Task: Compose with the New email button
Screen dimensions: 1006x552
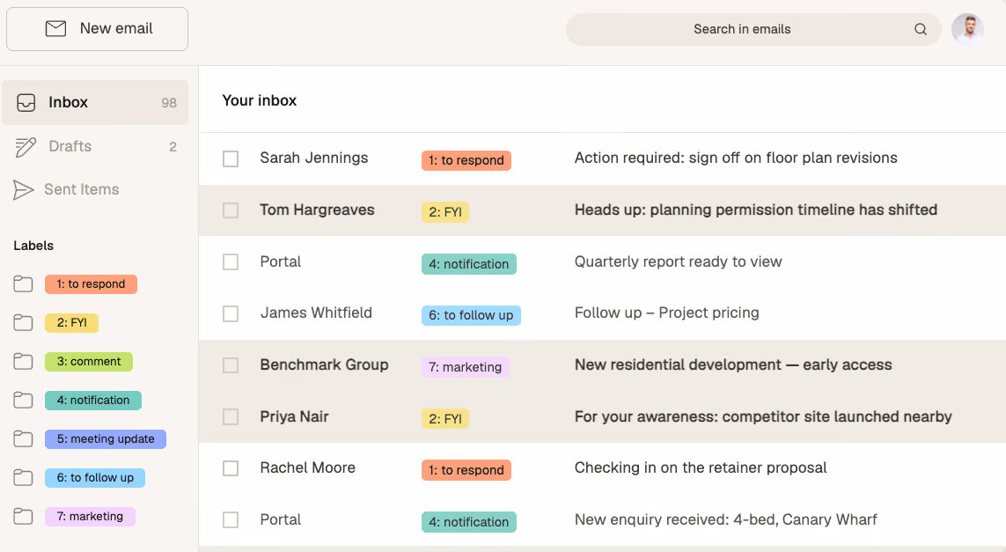Action: tap(97, 29)
